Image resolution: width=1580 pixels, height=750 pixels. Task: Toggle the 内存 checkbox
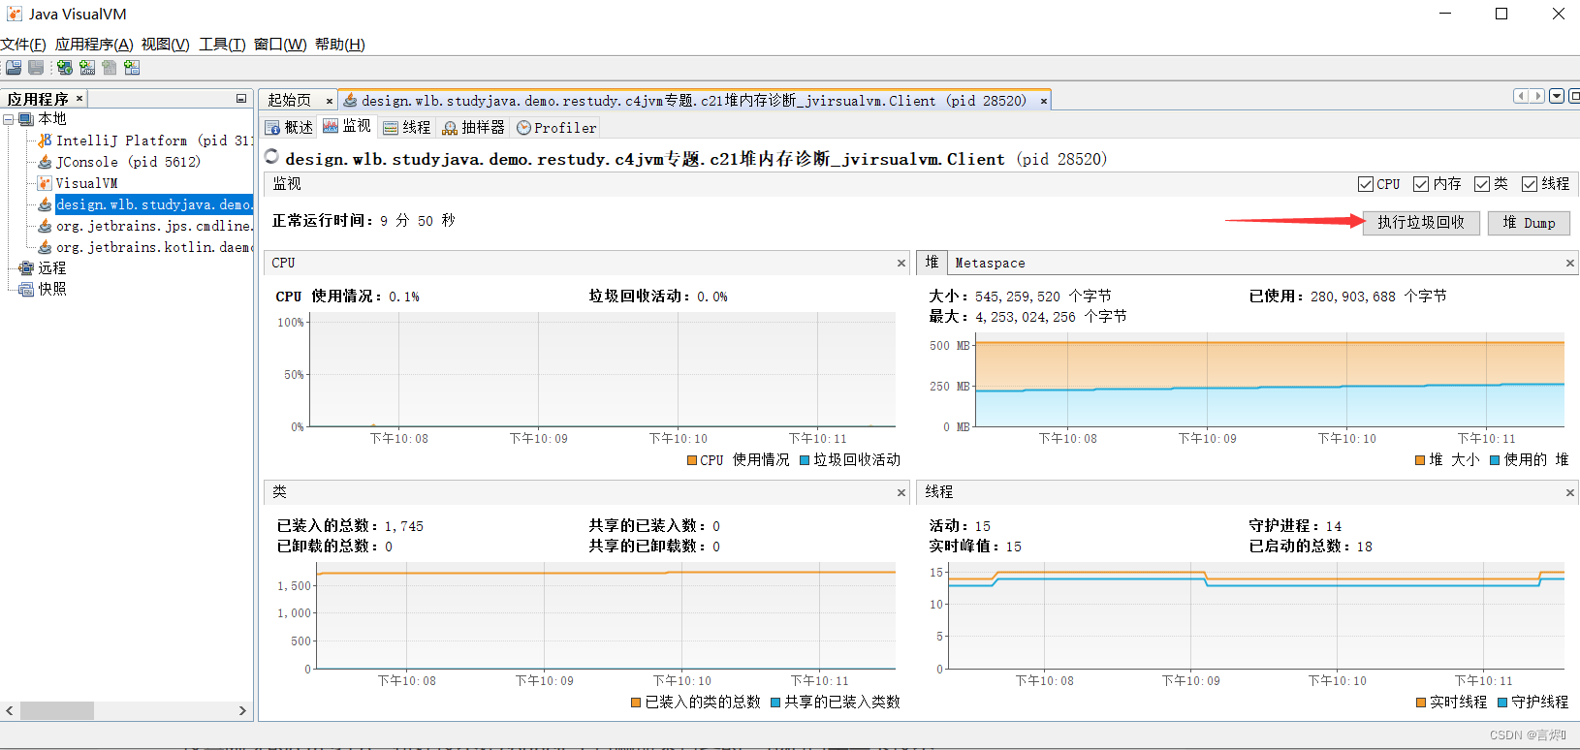(x=1421, y=184)
